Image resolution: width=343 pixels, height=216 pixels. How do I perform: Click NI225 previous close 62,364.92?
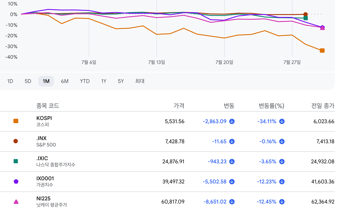[x=323, y=202]
